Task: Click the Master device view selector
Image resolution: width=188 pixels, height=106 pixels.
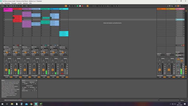Action: point(182,100)
